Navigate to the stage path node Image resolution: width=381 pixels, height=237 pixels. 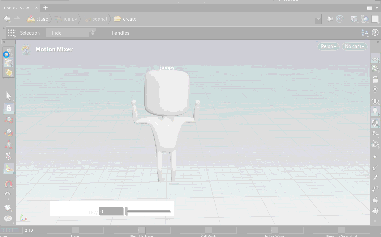(x=38, y=19)
